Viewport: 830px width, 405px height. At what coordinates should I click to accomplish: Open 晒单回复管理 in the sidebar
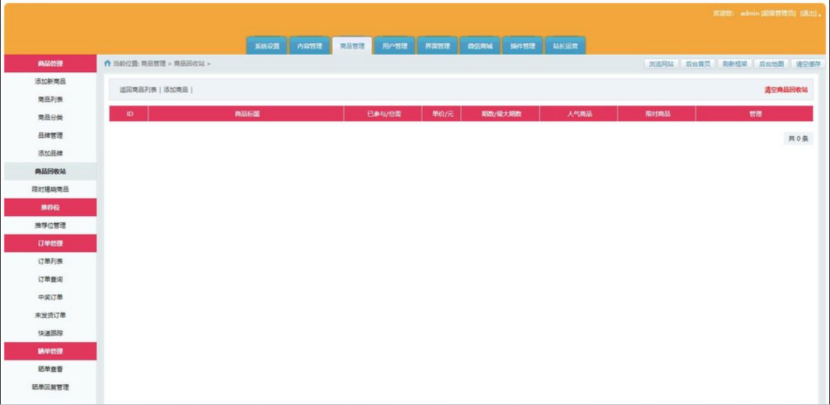(50, 387)
